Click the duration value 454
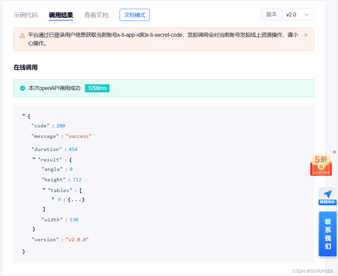338x276 pixels. click(73, 149)
